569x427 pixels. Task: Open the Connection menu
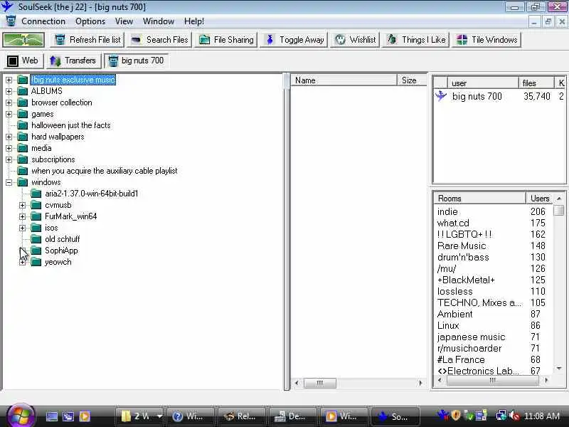(43, 21)
